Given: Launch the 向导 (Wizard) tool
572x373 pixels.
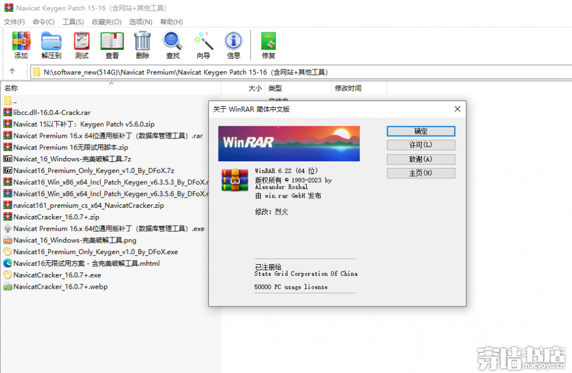Looking at the screenshot, I should point(203,45).
